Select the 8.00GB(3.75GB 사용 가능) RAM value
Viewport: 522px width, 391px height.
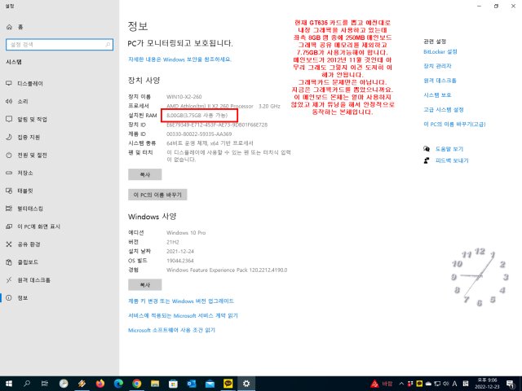click(197, 116)
